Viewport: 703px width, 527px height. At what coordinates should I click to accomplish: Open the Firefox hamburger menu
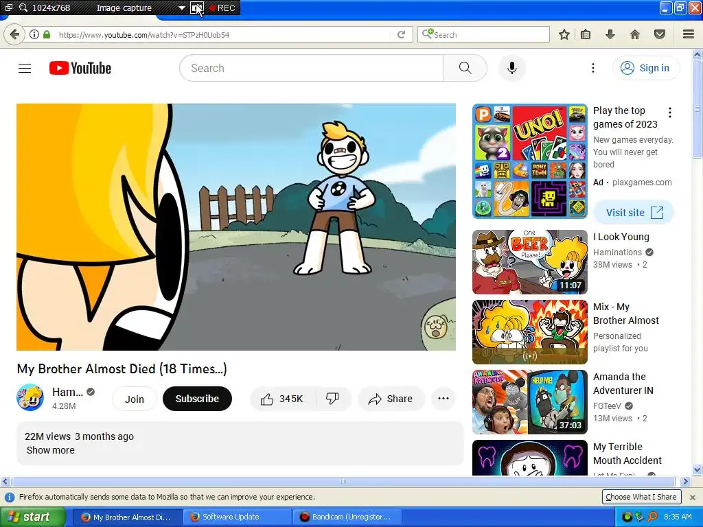[x=689, y=34]
